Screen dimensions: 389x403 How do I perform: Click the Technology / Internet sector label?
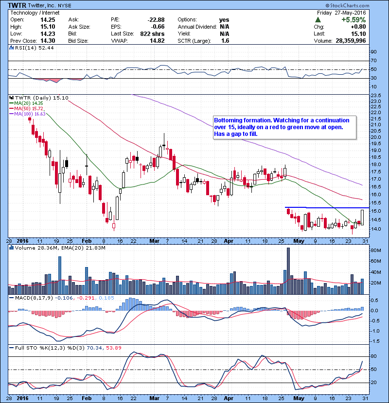pyautogui.click(x=35, y=13)
